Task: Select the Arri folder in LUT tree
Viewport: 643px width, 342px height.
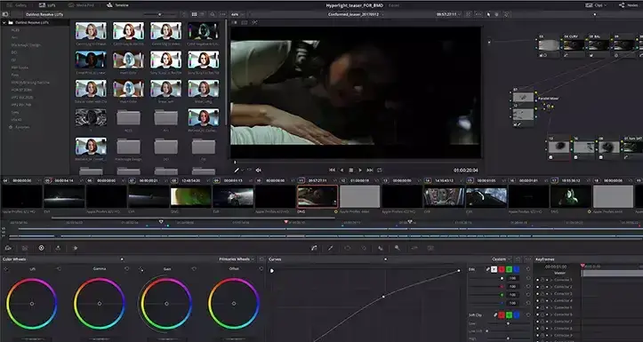Action: (14, 37)
